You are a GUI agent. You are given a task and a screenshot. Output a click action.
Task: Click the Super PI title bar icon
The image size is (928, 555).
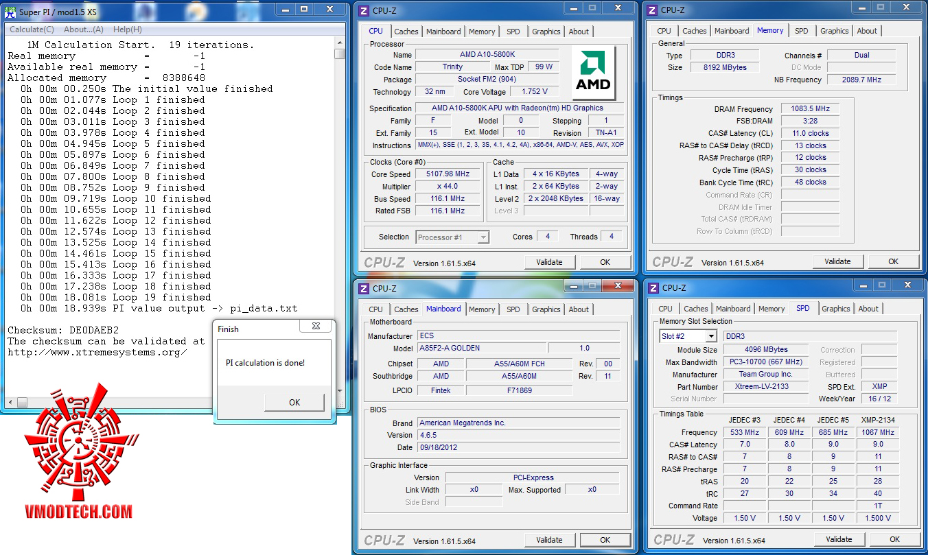pos(10,12)
